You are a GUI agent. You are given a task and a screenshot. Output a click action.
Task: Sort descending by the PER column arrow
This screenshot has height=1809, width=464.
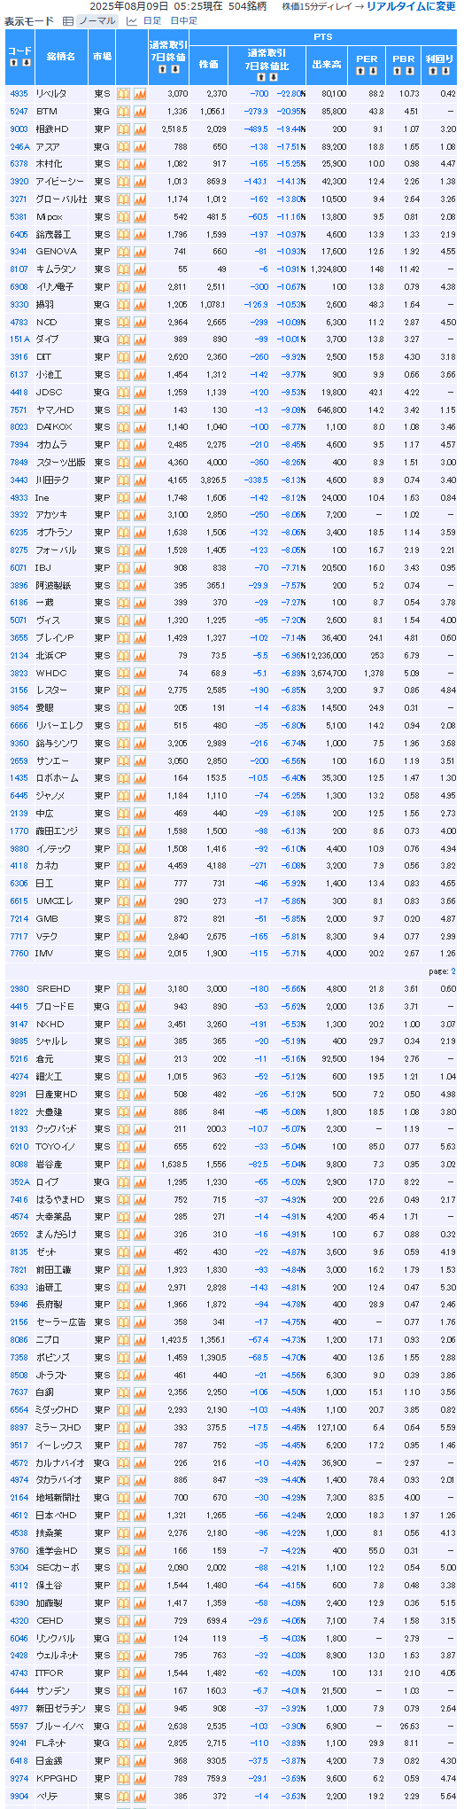[x=374, y=70]
